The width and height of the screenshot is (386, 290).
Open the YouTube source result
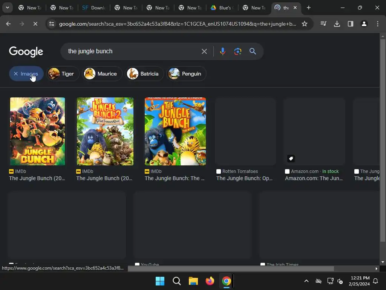pos(147,264)
